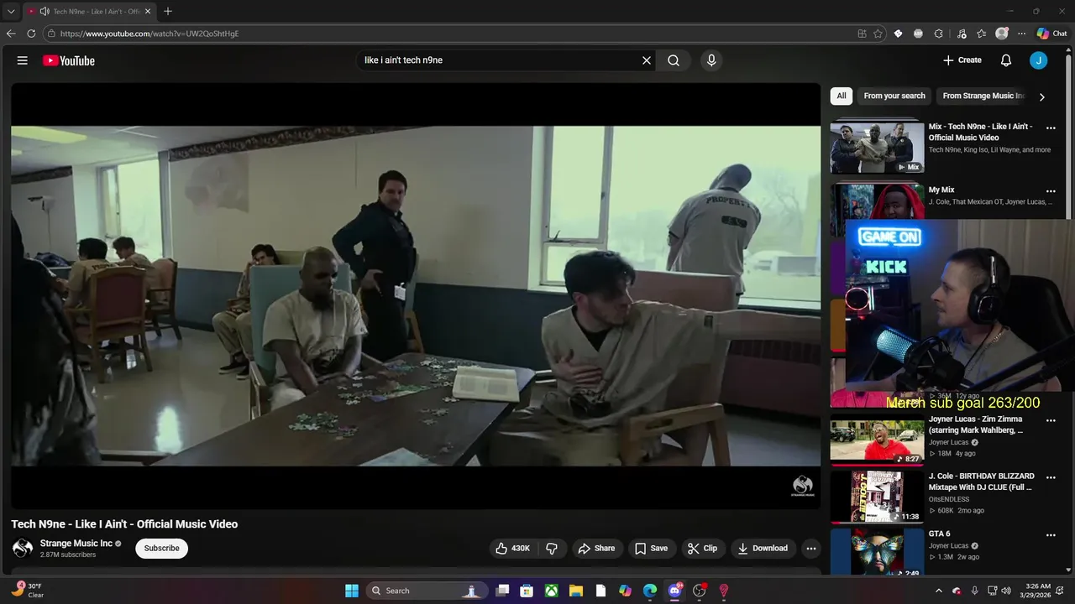The height and width of the screenshot is (604, 1075).
Task: Open the browser profile avatar
Action: point(1001,34)
